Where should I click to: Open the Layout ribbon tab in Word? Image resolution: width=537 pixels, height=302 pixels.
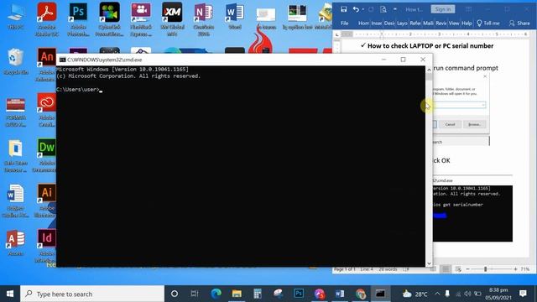coord(402,23)
